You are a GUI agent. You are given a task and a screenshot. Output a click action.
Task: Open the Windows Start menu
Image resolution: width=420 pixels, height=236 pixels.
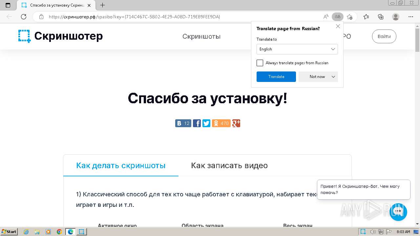tap(9, 232)
